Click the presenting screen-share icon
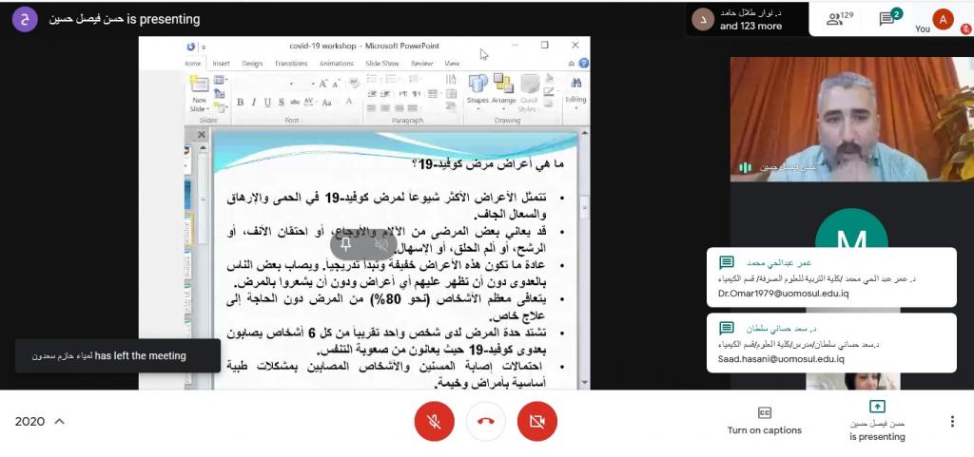 point(877,407)
